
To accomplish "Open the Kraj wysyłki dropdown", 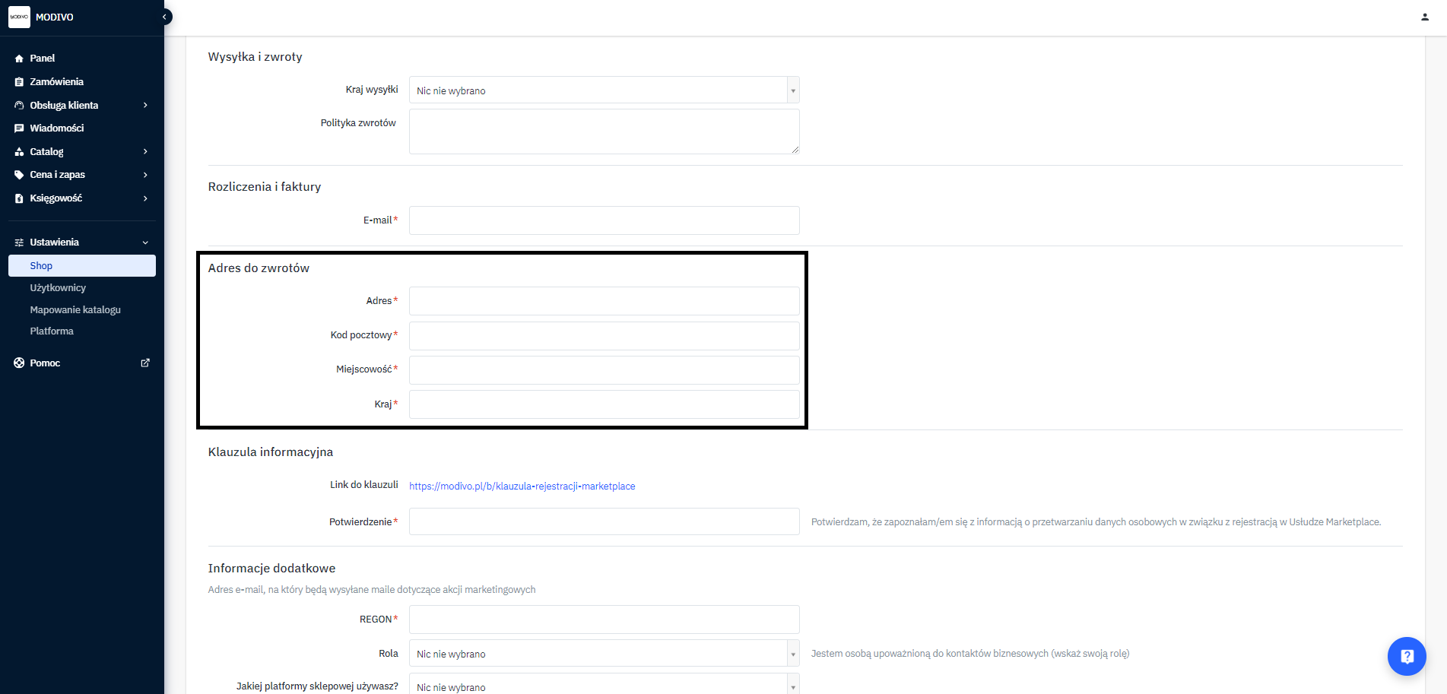I will pos(604,90).
